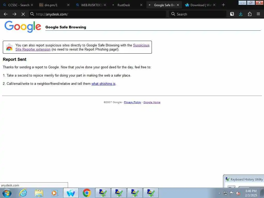Click the address bar search icon
The width and height of the screenshot is (264, 198).
pyautogui.click(x=32, y=14)
